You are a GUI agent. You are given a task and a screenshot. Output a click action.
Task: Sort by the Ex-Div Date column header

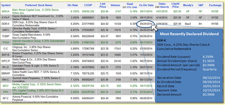click(146, 5)
